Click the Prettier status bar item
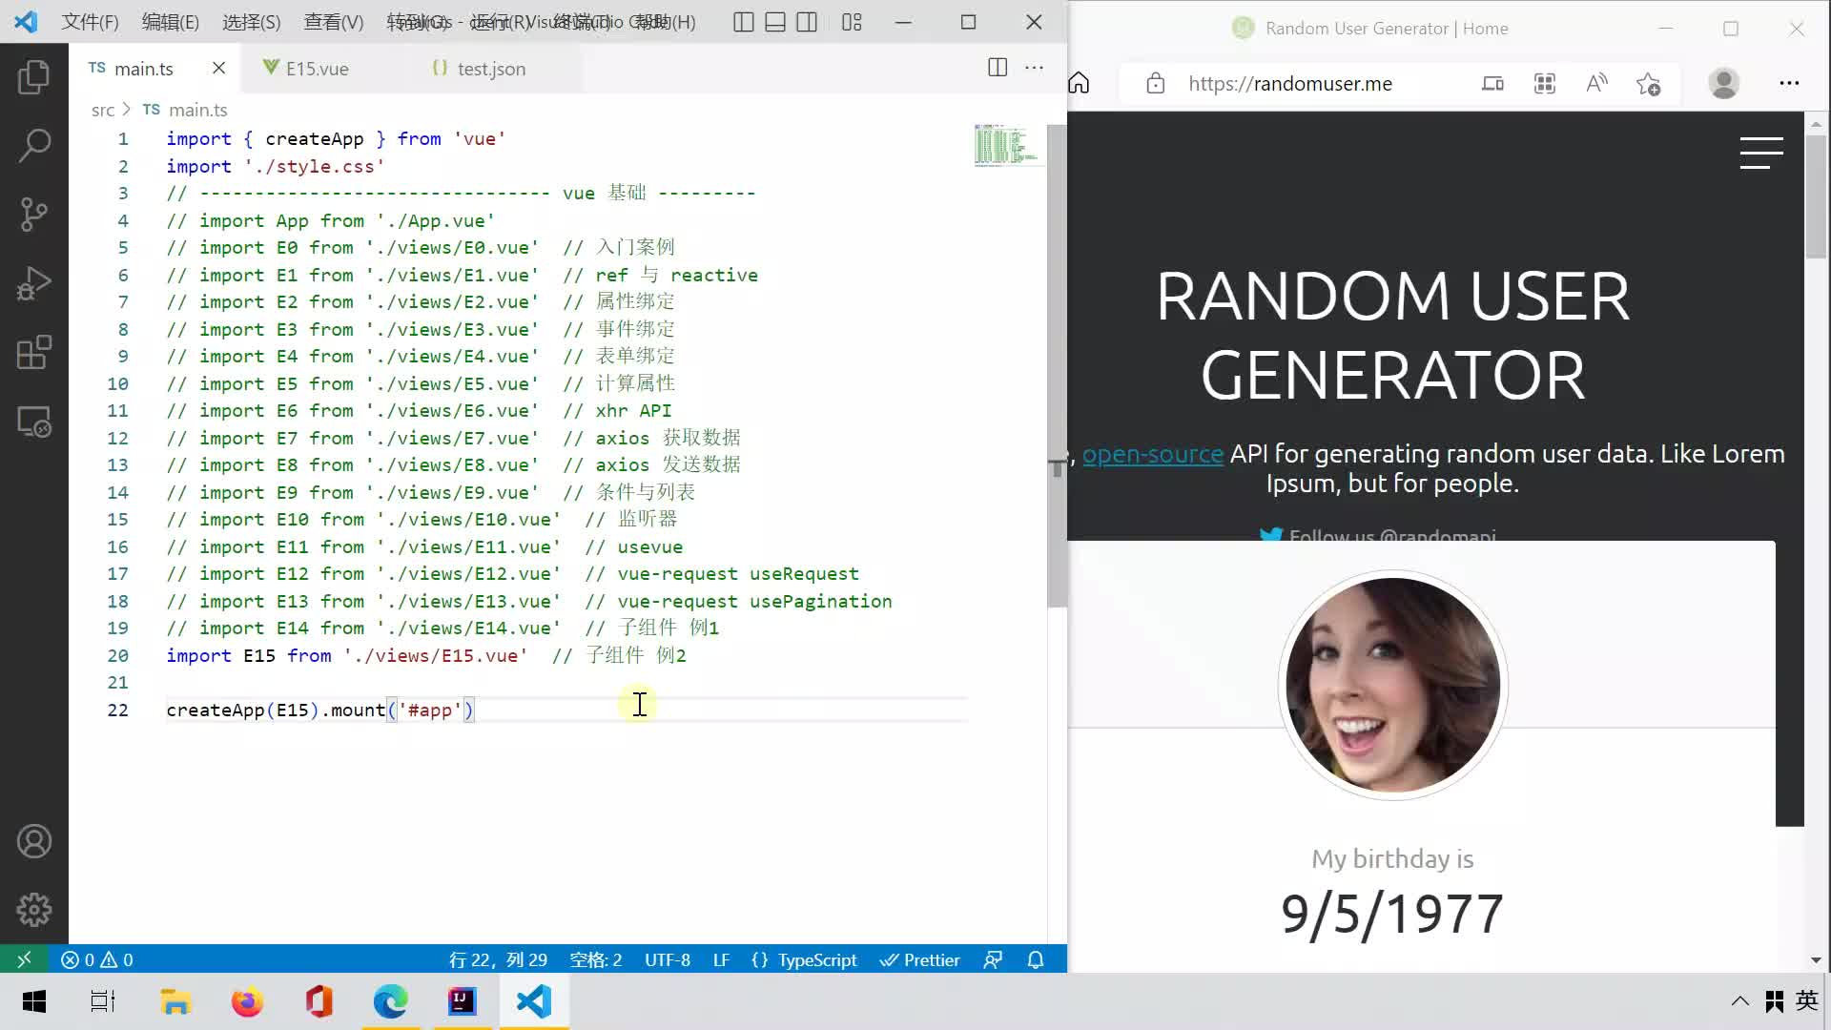Screen dimensions: 1831x1030 click(919, 959)
